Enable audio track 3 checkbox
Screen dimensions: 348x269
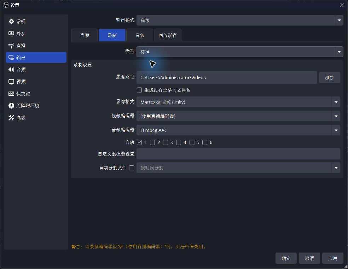click(x=166, y=142)
